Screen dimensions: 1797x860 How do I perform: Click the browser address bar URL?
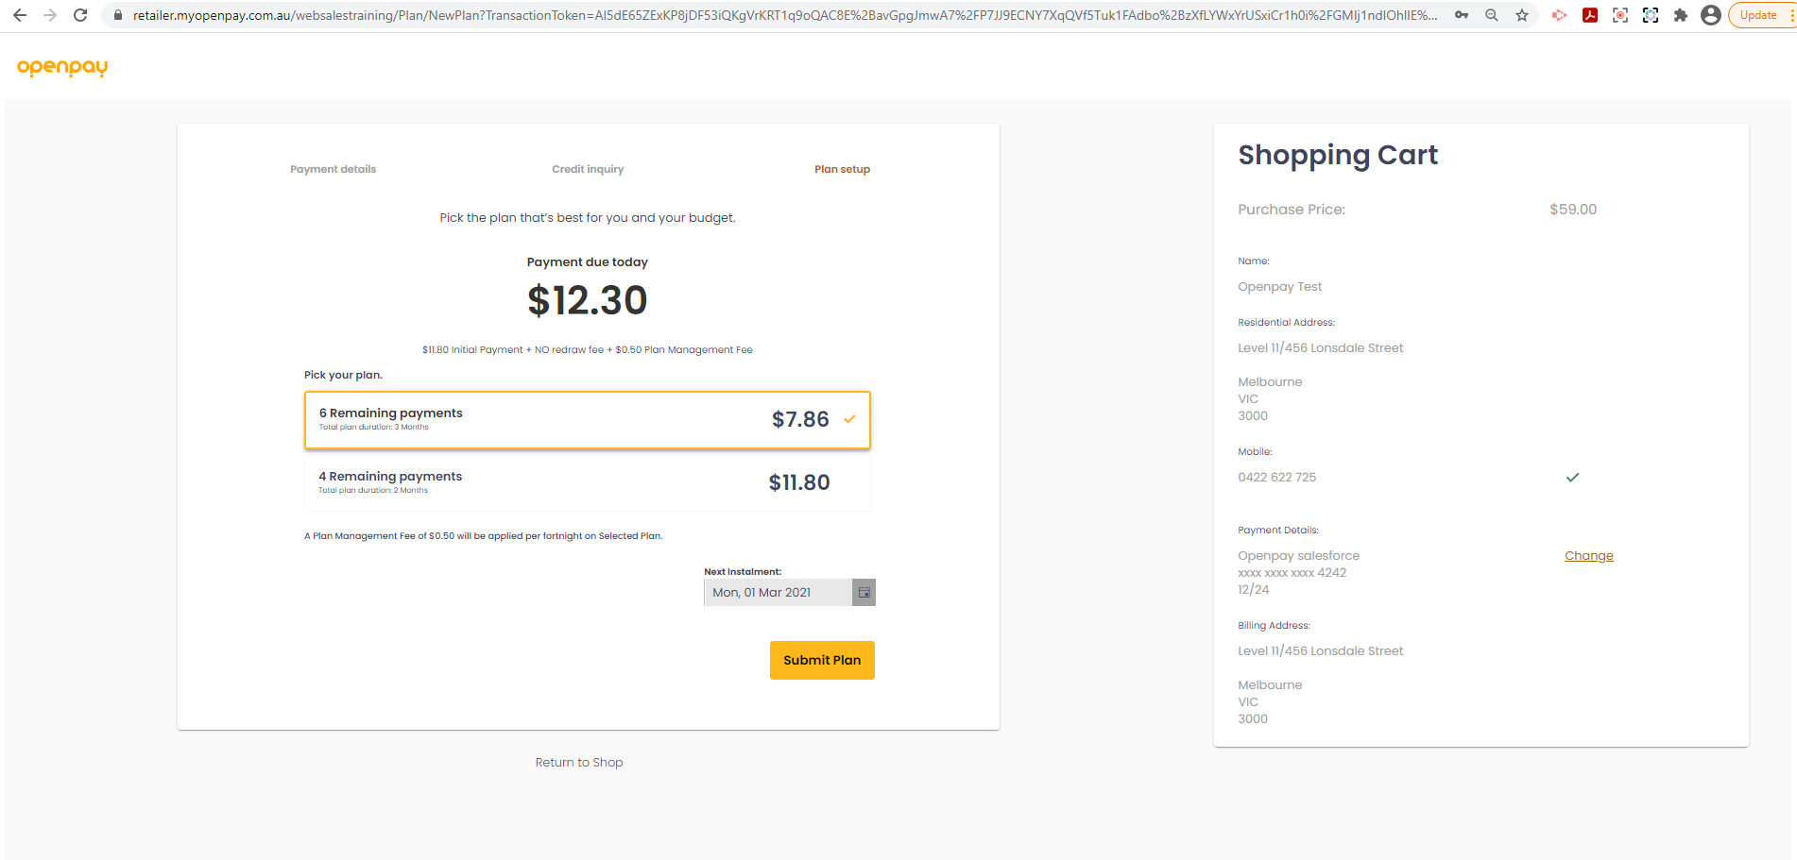pos(784,15)
